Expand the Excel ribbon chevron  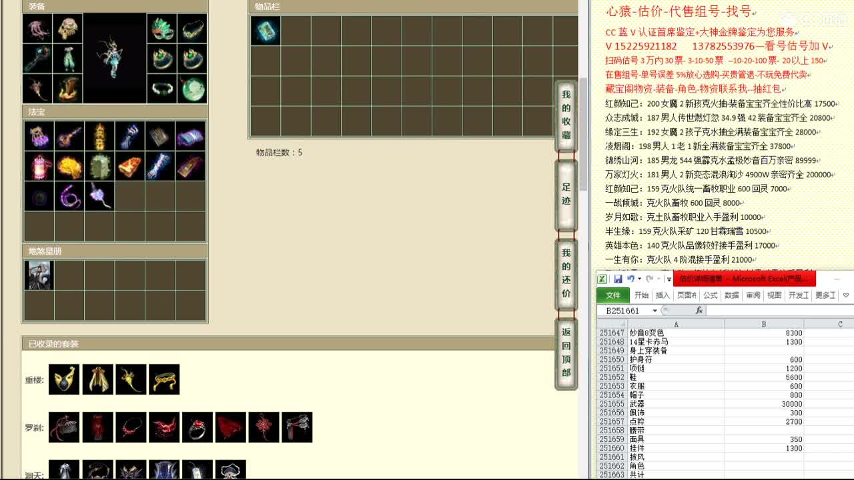845,295
